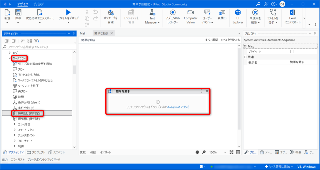
Task: Click the 保存 (Save) floppy disk icon
Action: tap(18, 12)
